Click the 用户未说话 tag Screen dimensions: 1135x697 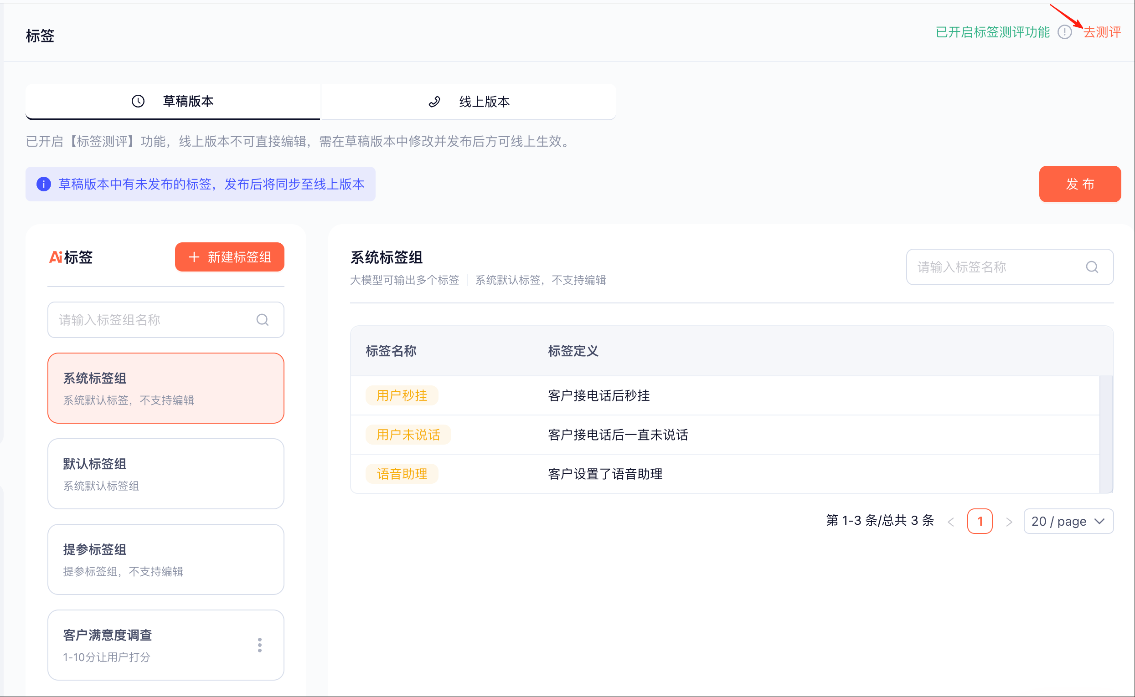click(408, 435)
